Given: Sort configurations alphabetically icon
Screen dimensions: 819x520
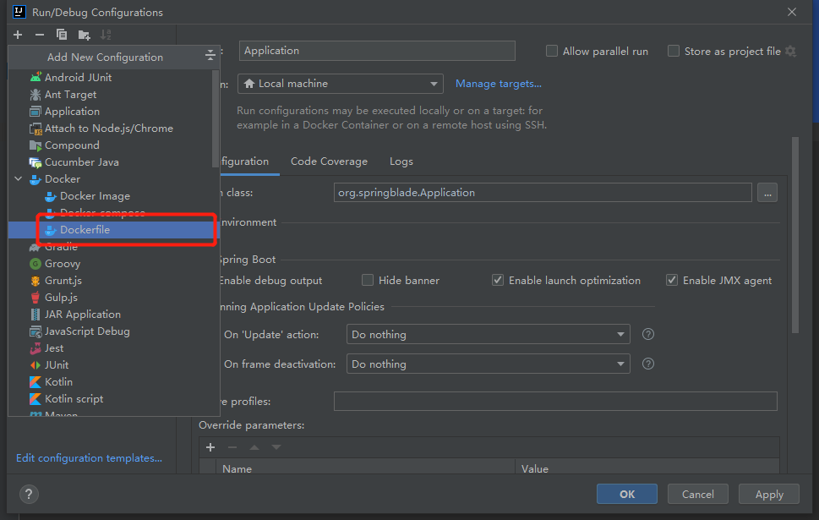Looking at the screenshot, I should click(x=106, y=35).
